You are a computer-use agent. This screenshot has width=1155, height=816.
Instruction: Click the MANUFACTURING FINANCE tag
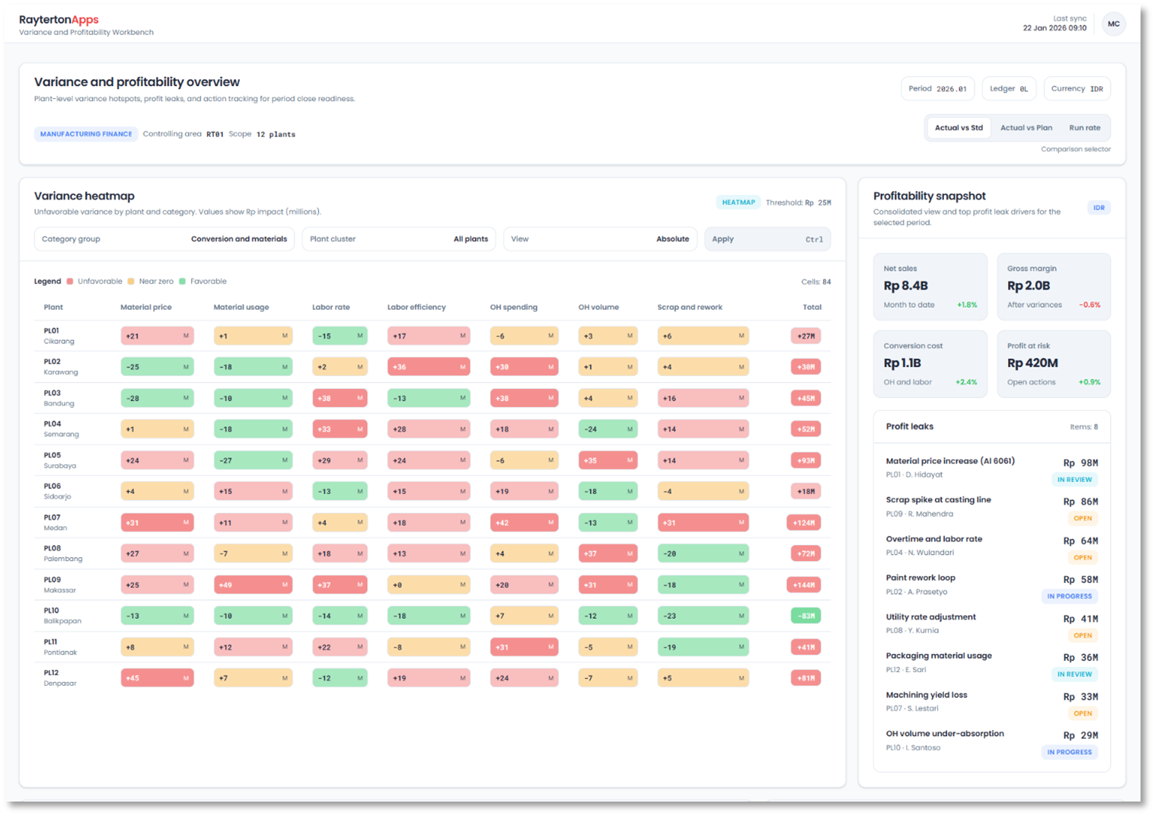click(86, 134)
